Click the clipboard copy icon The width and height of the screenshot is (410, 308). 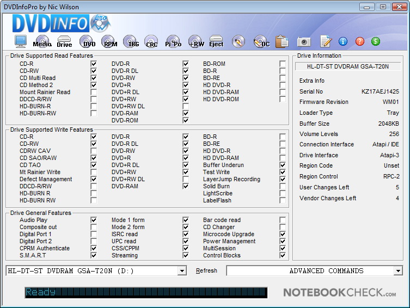point(282,41)
